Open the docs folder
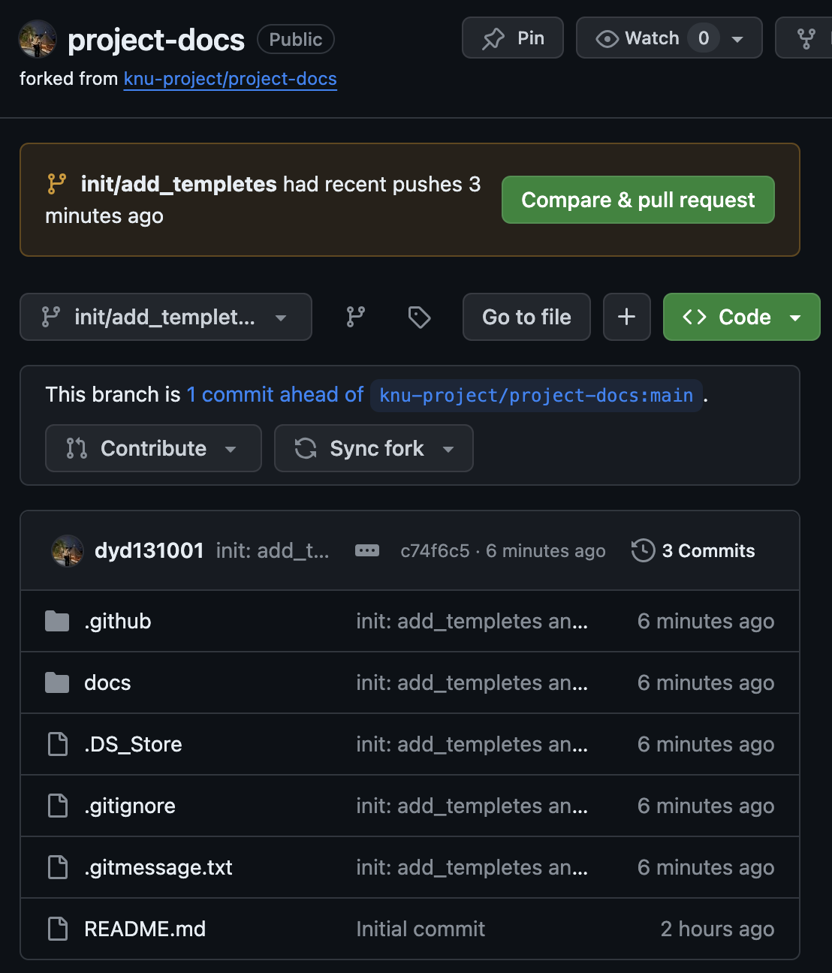This screenshot has height=973, width=832. 107,682
